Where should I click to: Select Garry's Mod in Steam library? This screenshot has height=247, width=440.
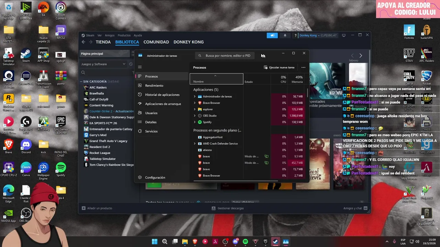point(98,135)
